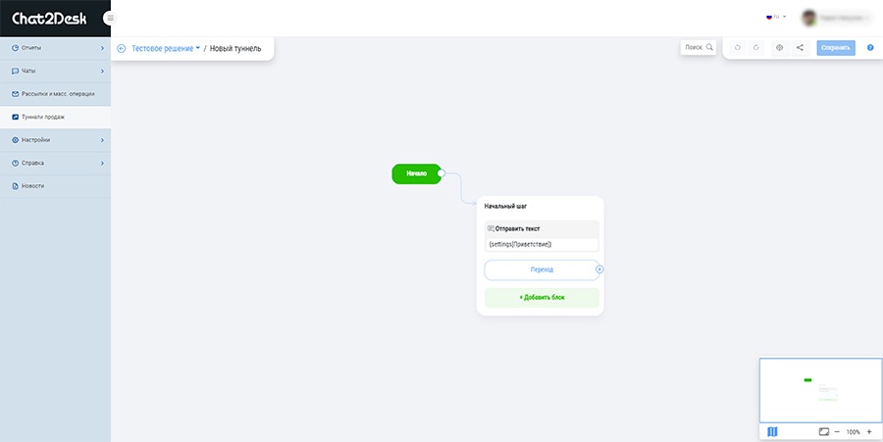Click the undo arrow icon in toolbar
Viewport: 883px width, 442px height.
click(737, 48)
